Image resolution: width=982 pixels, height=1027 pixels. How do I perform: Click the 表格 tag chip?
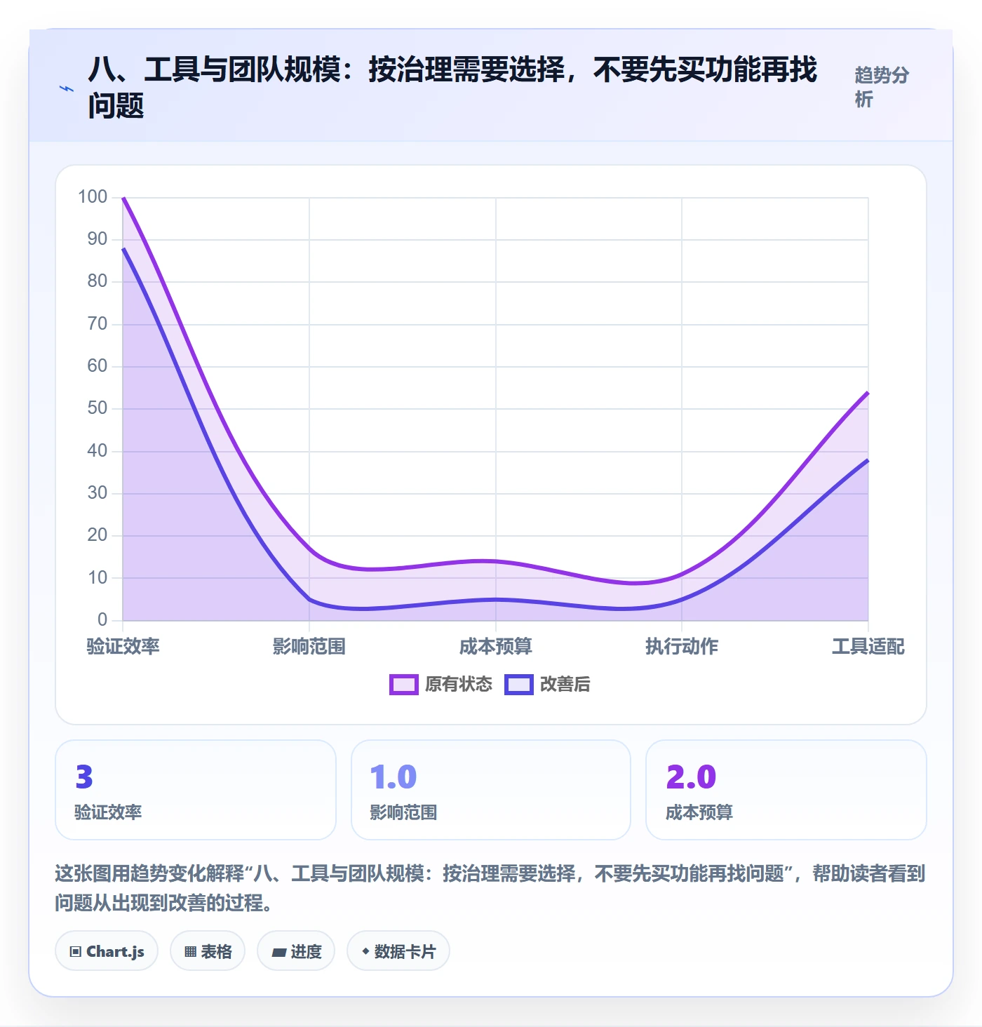coord(208,951)
